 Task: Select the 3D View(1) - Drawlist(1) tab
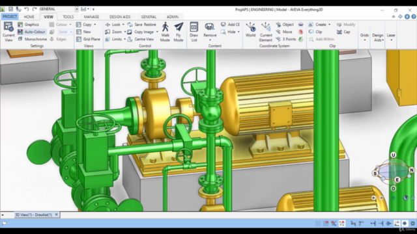33,214
